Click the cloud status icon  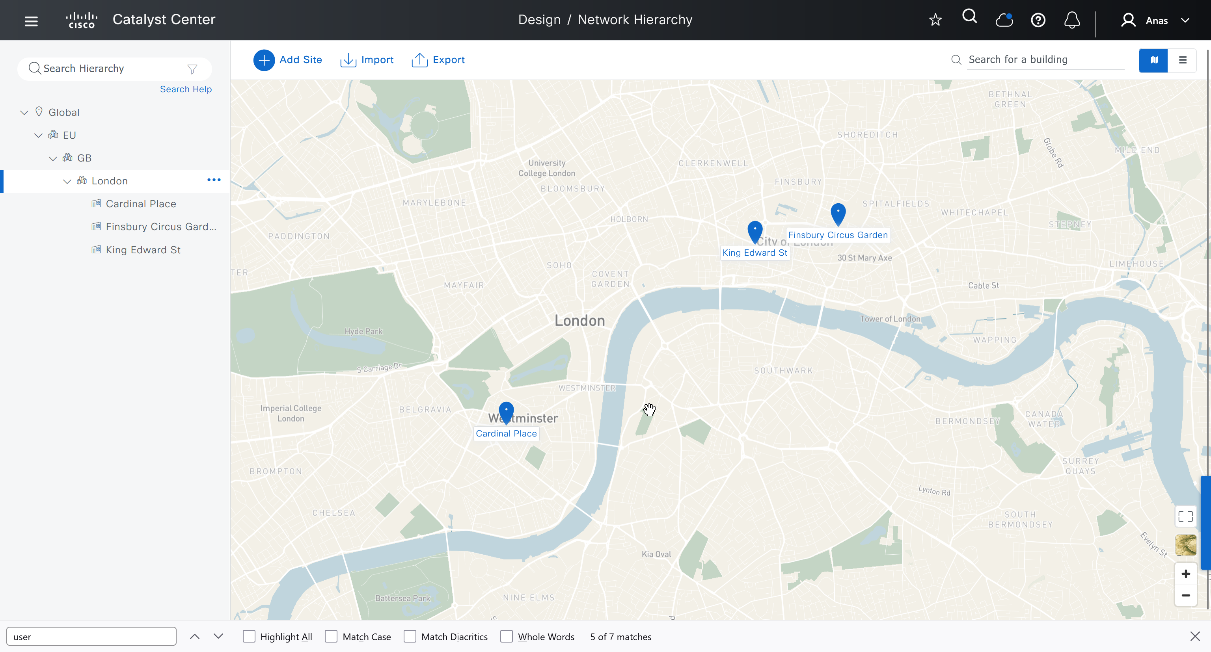(1004, 20)
